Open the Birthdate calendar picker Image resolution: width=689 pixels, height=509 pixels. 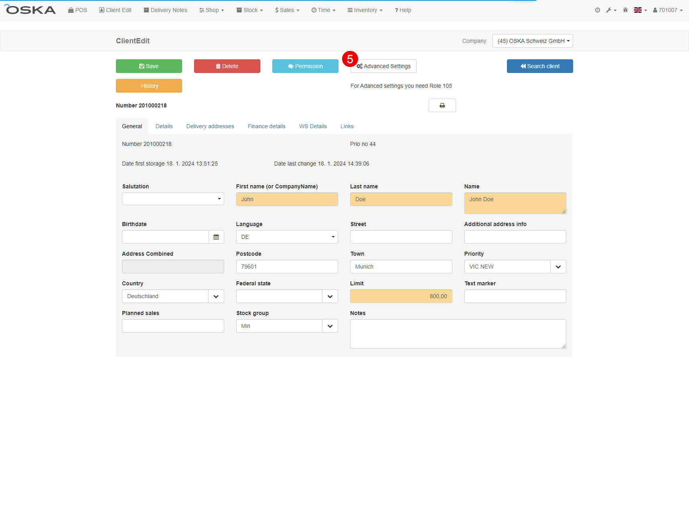(x=216, y=237)
